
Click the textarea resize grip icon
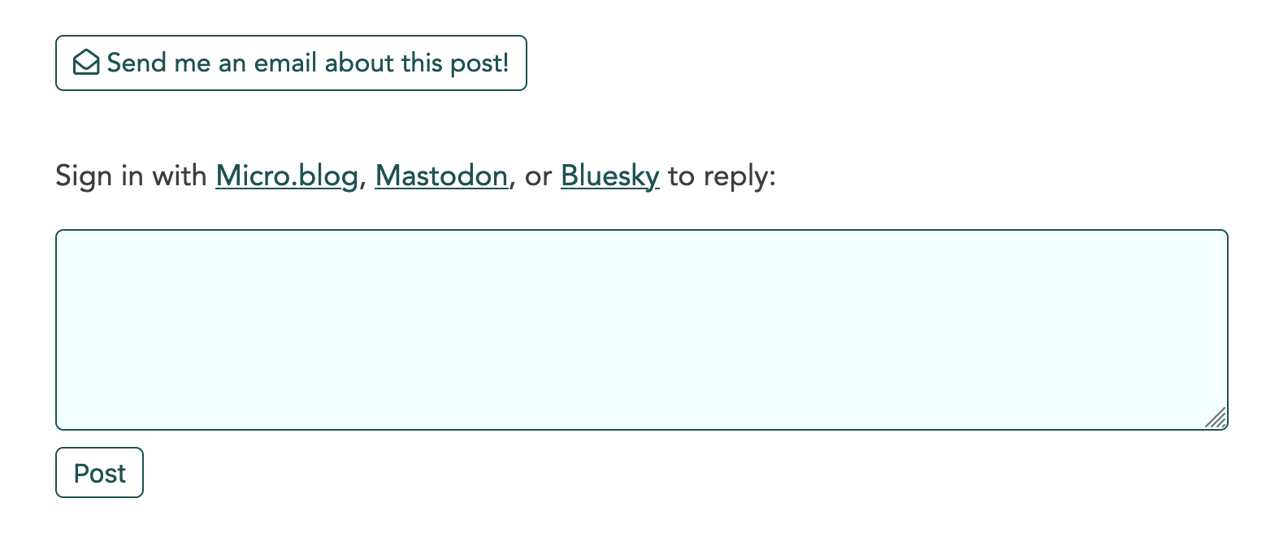[x=1216, y=418]
